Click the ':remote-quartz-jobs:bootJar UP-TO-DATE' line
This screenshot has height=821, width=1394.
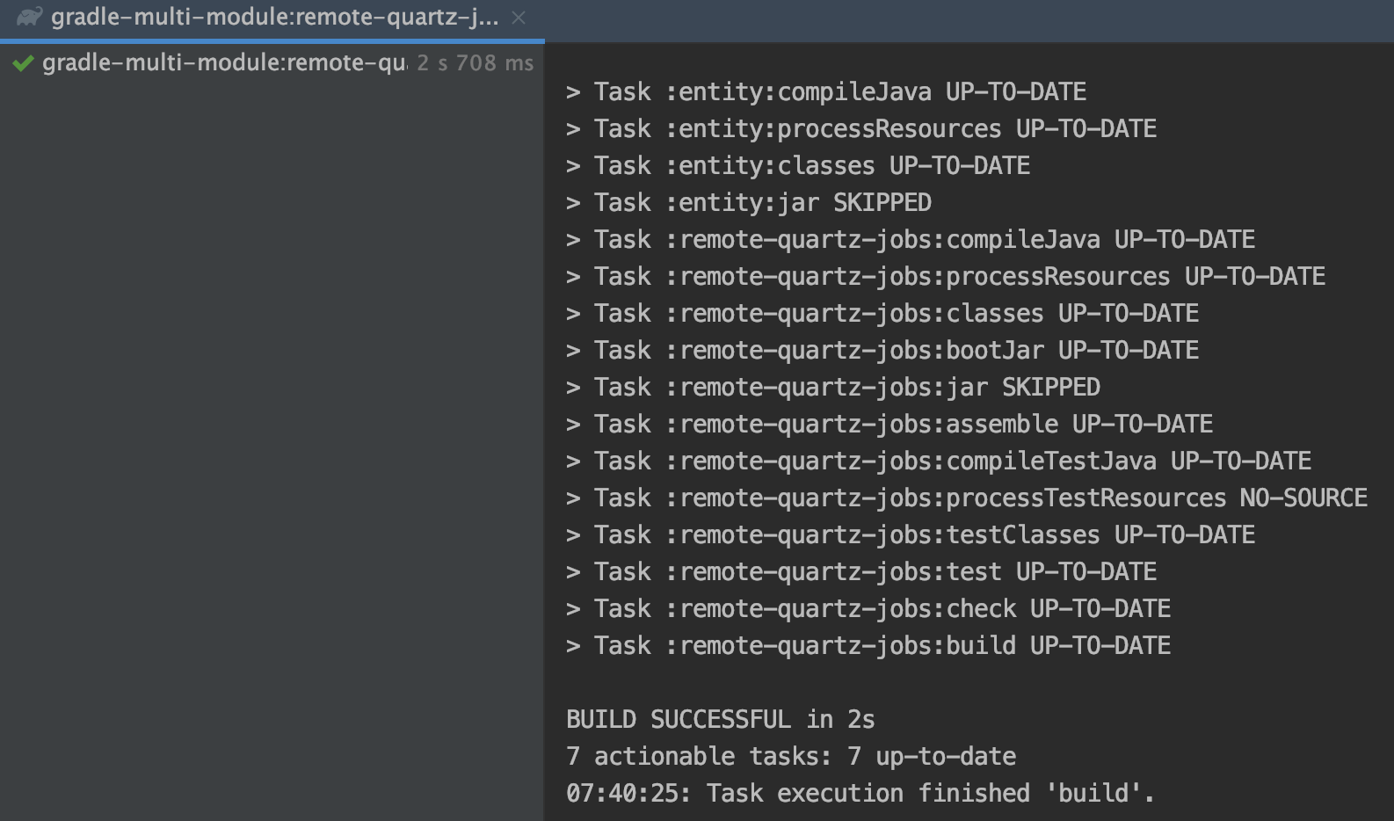coord(882,350)
